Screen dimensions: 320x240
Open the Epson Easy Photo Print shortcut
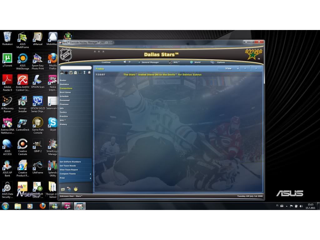(x=38, y=62)
